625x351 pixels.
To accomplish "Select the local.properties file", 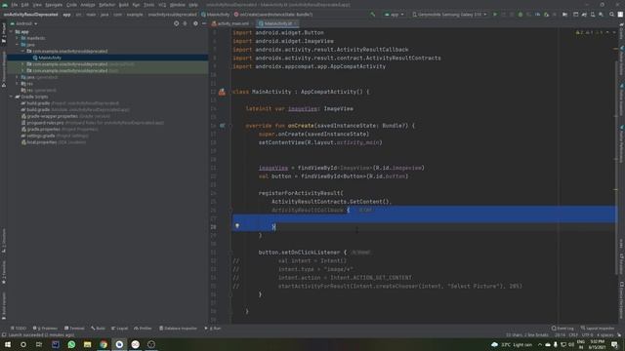I will click(x=41, y=142).
